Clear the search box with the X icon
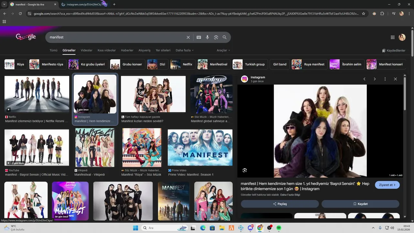Image resolution: width=414 pixels, height=233 pixels. 188,37
